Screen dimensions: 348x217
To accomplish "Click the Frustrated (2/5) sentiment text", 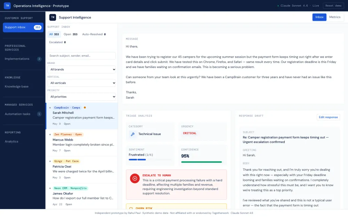I will (141, 155).
